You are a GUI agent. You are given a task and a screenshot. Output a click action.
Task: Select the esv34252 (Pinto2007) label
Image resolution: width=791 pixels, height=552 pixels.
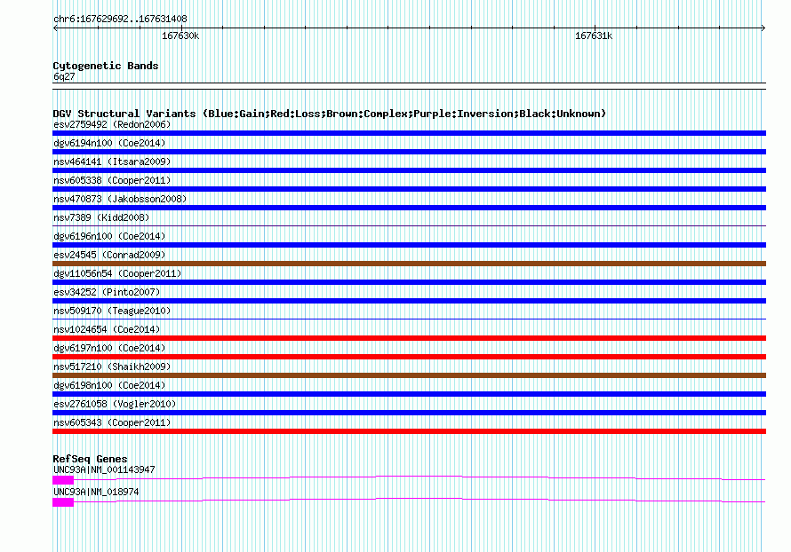[107, 292]
